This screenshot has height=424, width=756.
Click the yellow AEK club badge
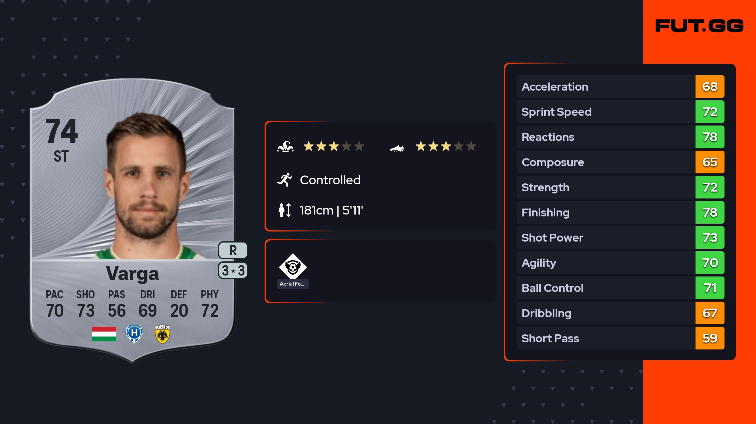(163, 334)
